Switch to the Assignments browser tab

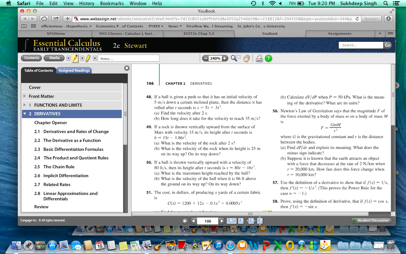click(x=340, y=34)
